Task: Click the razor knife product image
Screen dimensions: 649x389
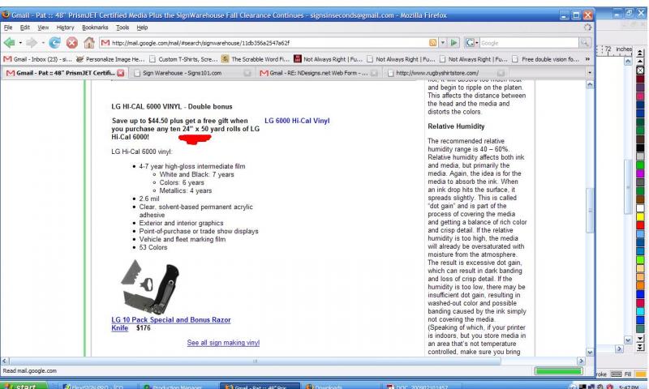Action: [x=151, y=287]
